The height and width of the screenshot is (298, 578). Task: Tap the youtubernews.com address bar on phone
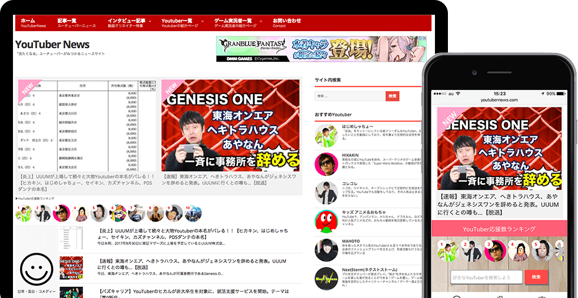click(x=499, y=100)
